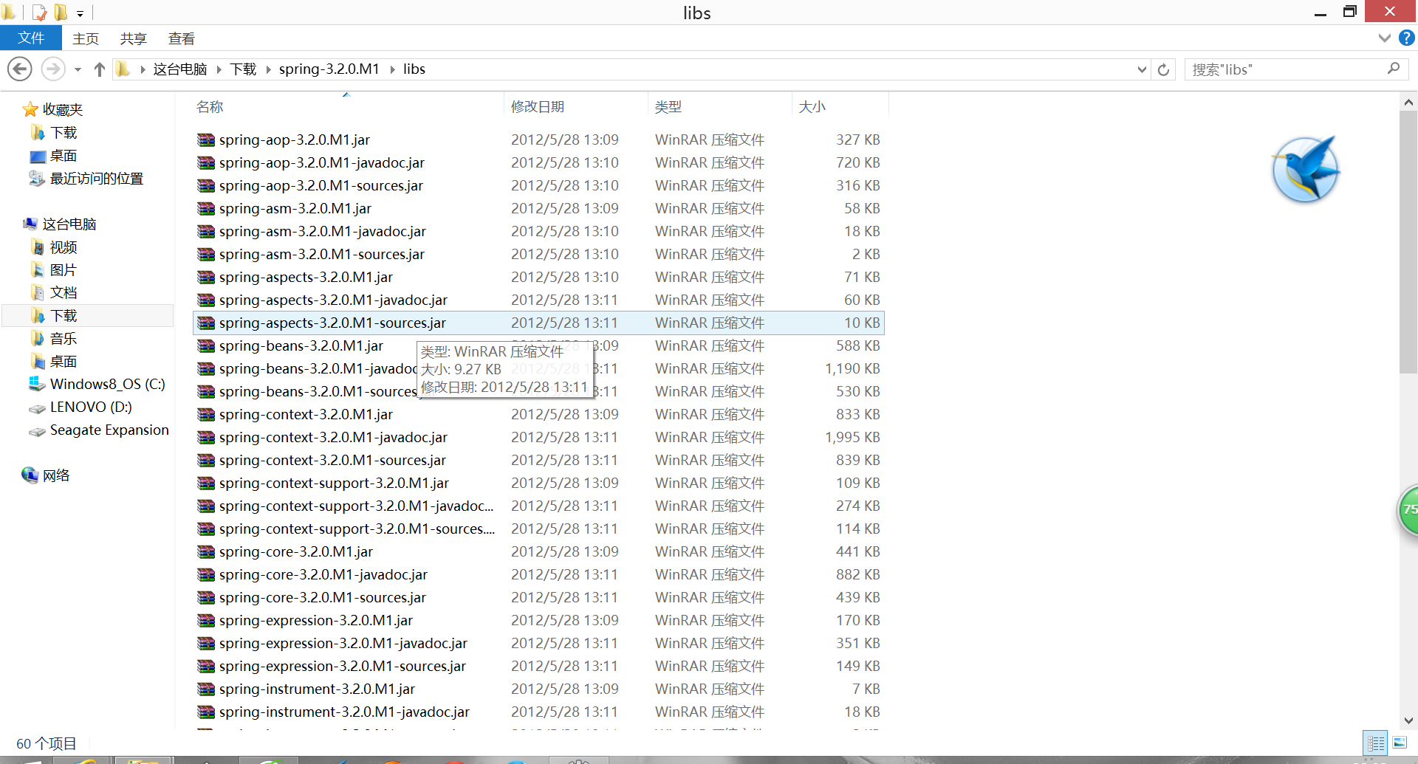Expand the arrow after spring-3.2.0.M1 in path
The image size is (1418, 764).
tap(392, 69)
